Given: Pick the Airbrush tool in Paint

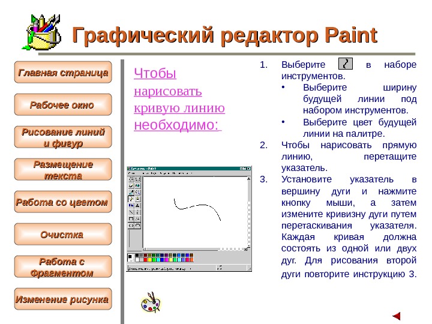Looking at the screenshot, I should (131, 206).
